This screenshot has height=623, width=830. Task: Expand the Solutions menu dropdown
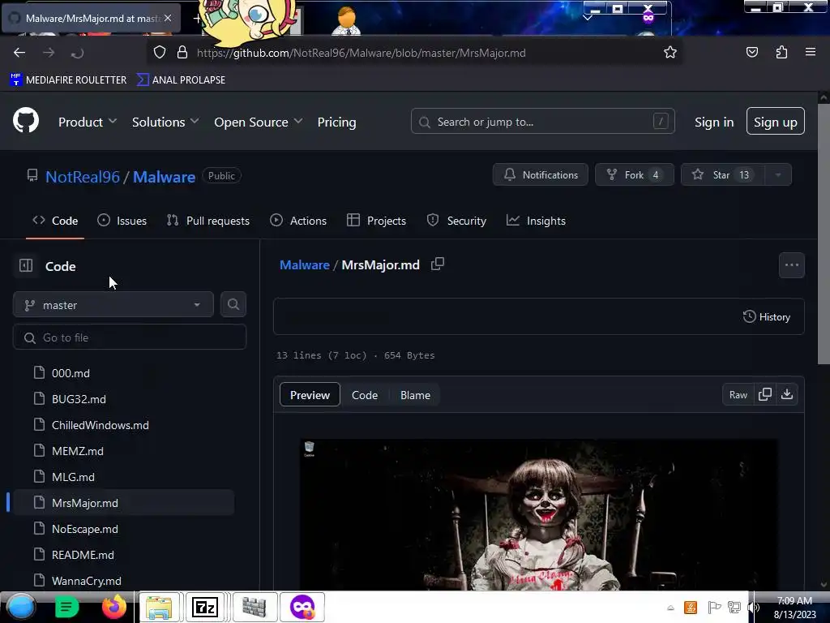(x=165, y=122)
